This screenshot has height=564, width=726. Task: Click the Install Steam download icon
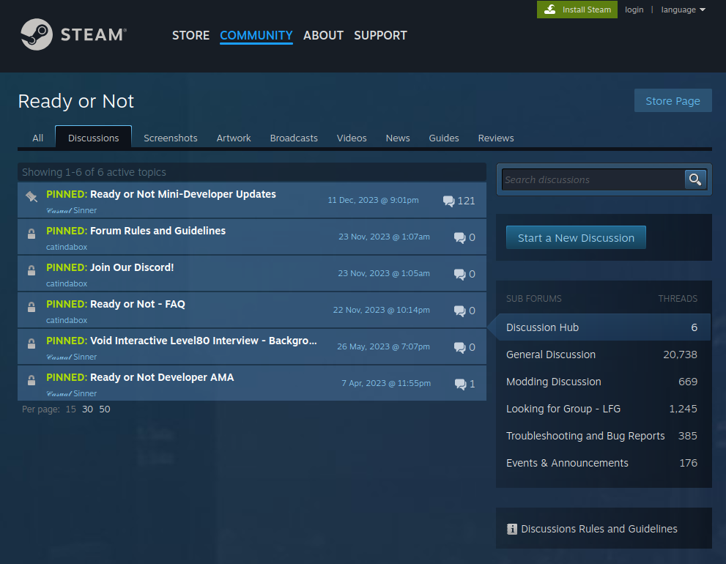(549, 10)
